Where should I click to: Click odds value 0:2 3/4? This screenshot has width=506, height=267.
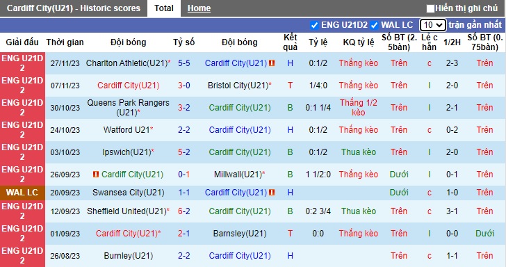[x=318, y=211]
